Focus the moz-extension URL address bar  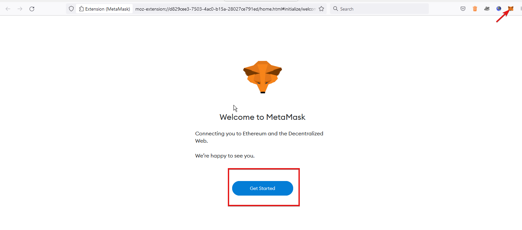point(225,9)
